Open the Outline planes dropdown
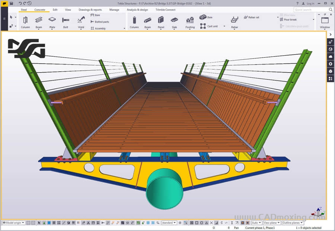Viewport: 335px width, 231px height. pyautogui.click(x=292, y=223)
